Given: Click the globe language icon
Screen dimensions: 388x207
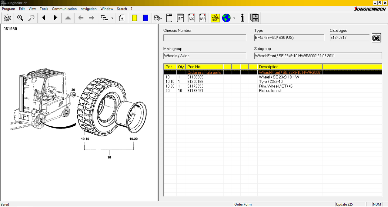Looking at the screenshot, I should [226, 18].
